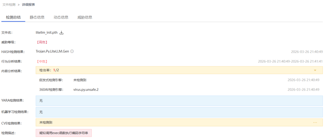Click the 疑似调用exec函数执行编码字符串 description tag
This screenshot has height=138, width=326.
tap(64, 133)
